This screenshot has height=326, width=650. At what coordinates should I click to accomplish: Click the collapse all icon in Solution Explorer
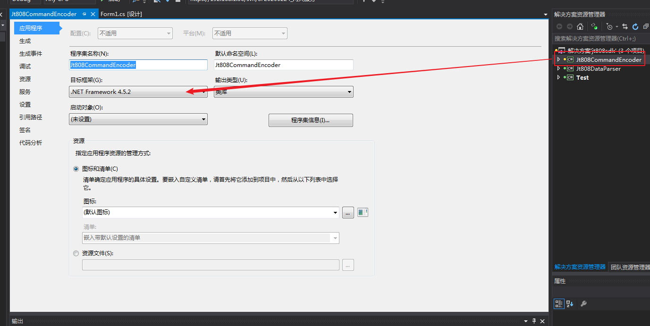click(x=646, y=26)
